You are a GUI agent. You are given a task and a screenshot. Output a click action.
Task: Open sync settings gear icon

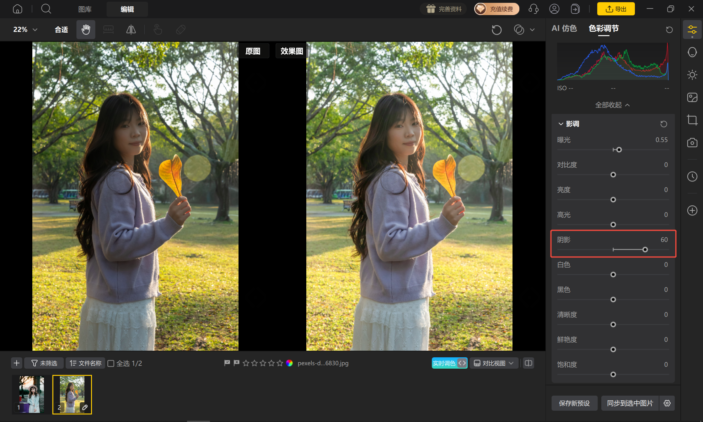(667, 403)
